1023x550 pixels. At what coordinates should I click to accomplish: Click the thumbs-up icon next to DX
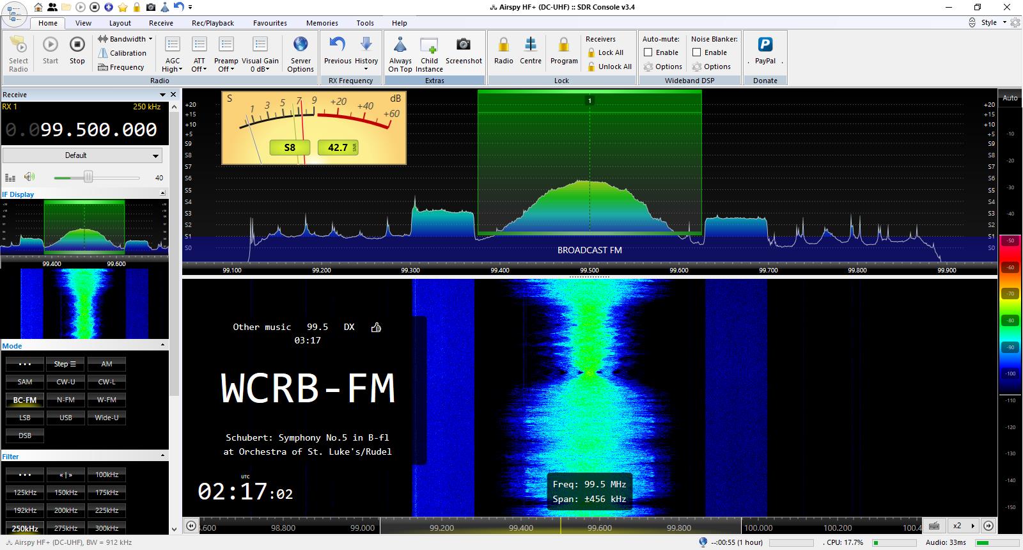pyautogui.click(x=376, y=327)
